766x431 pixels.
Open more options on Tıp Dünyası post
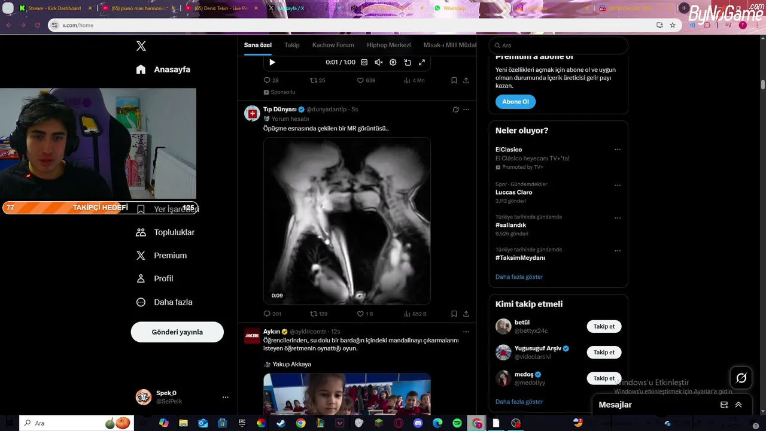[466, 110]
